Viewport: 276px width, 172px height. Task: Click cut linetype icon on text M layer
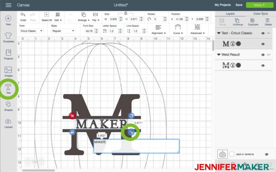[233, 44]
